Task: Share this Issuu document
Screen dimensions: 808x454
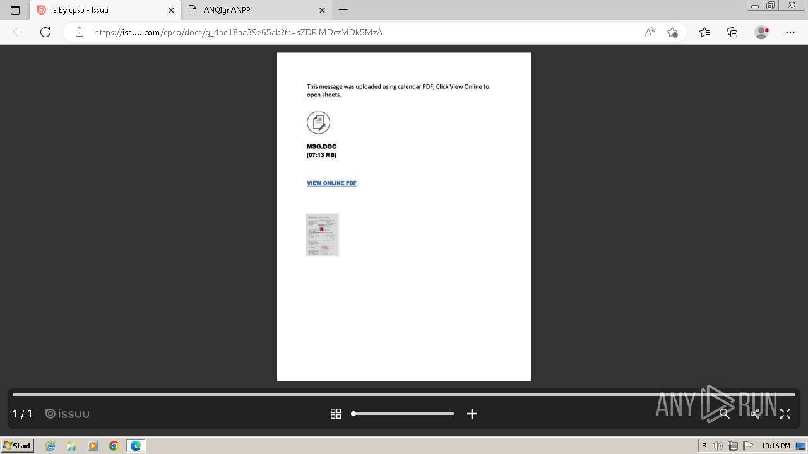Action: coord(755,414)
